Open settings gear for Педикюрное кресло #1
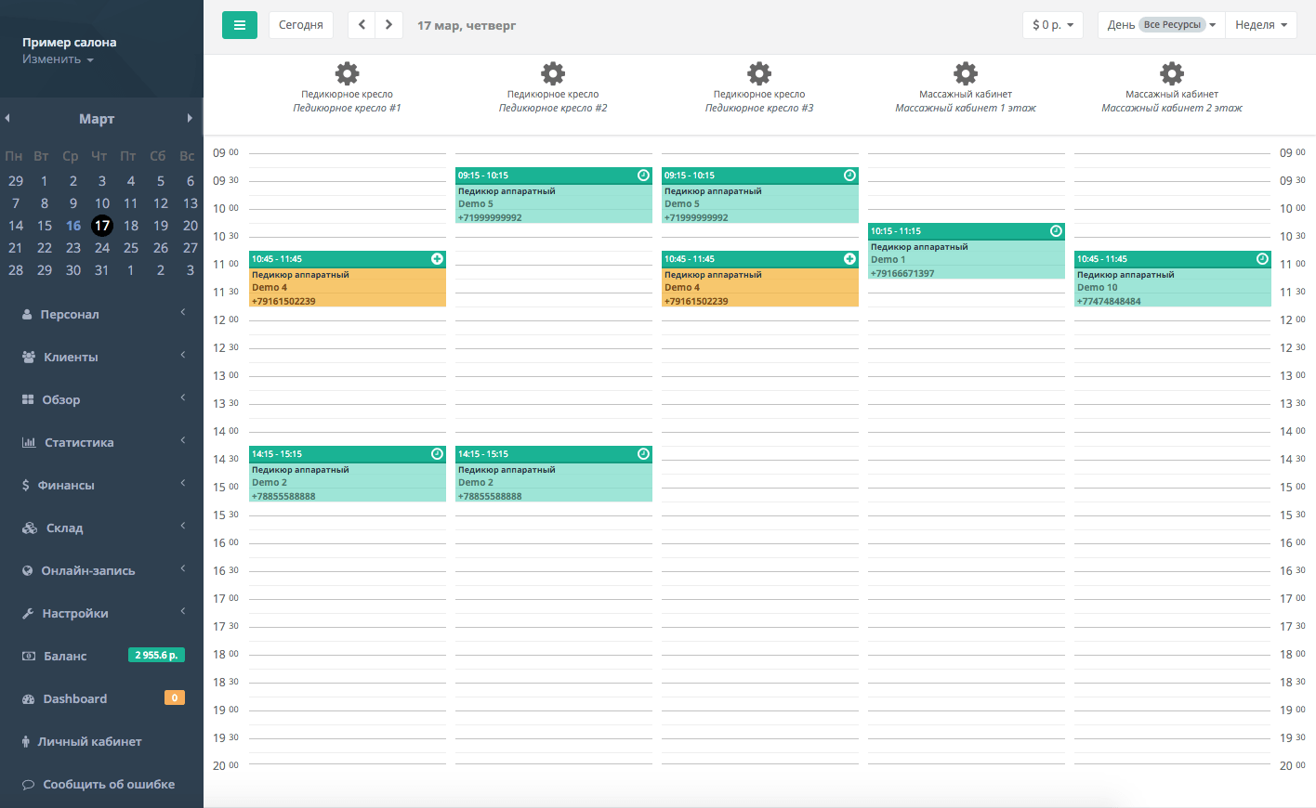The height and width of the screenshot is (808, 1316). click(347, 73)
